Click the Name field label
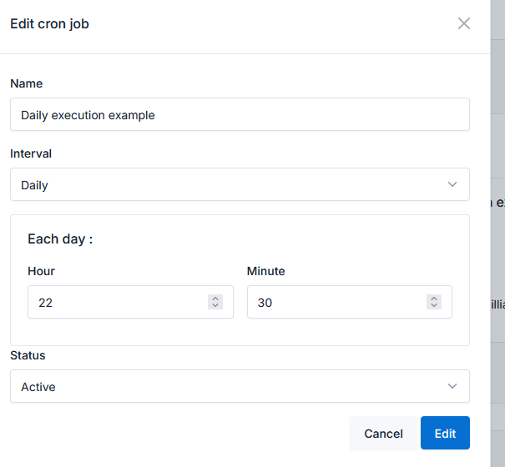This screenshot has height=467, width=505. click(x=26, y=83)
